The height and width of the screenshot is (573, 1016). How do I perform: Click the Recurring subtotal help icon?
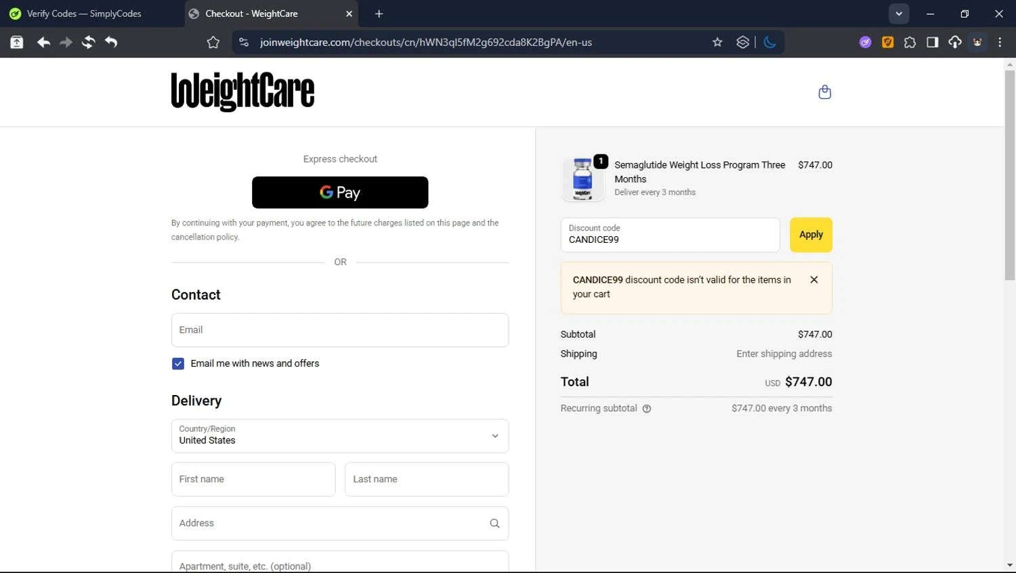[x=647, y=409]
